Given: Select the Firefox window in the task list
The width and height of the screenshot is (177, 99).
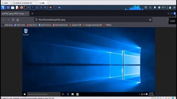Looking at the screenshot, I should (x=50, y=7).
